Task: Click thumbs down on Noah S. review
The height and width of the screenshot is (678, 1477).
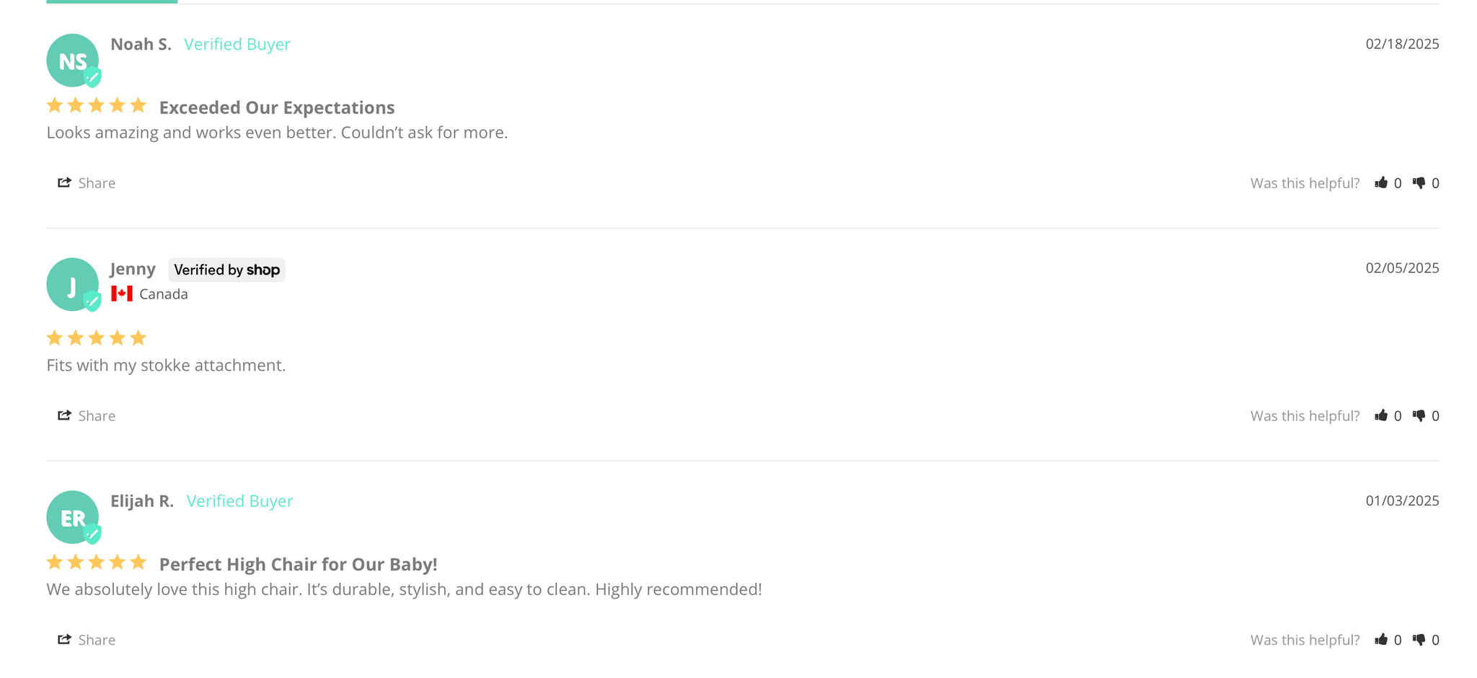Action: [x=1419, y=183]
